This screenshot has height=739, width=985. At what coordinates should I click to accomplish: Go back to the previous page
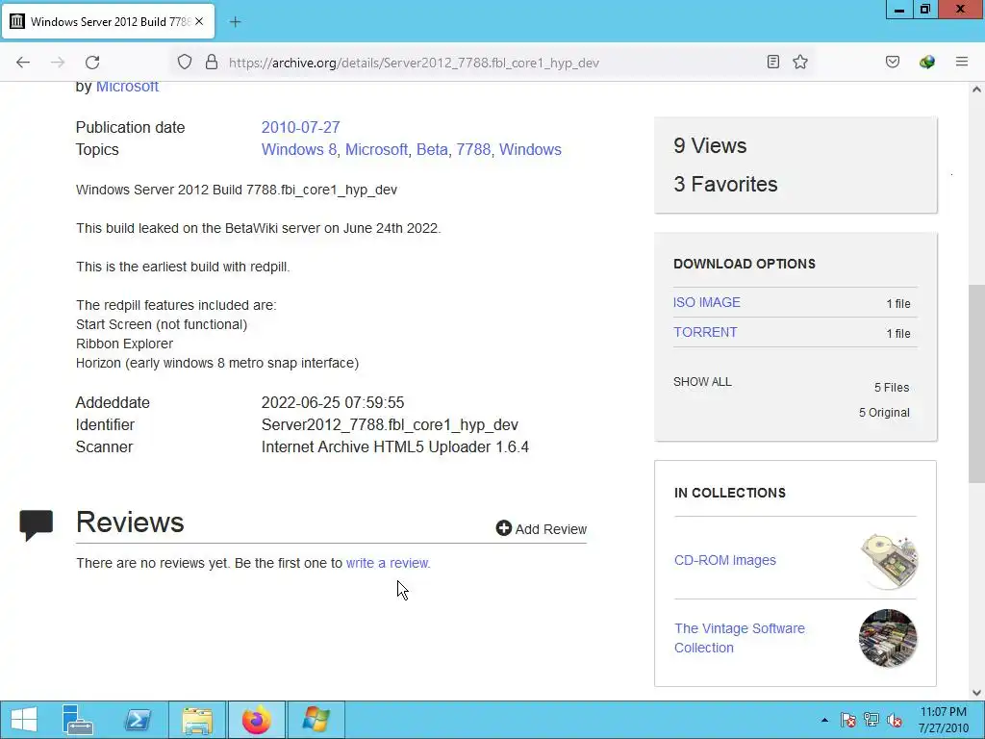23,63
